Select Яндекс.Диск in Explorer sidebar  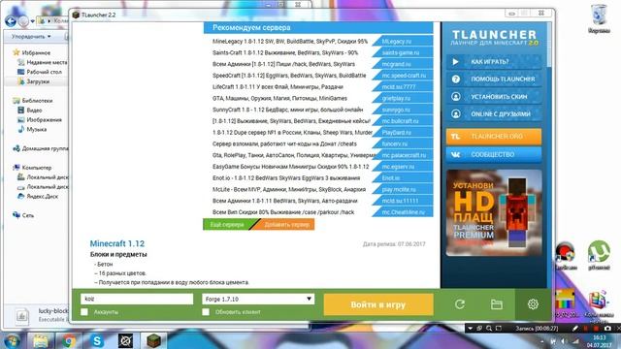pyautogui.click(x=42, y=196)
